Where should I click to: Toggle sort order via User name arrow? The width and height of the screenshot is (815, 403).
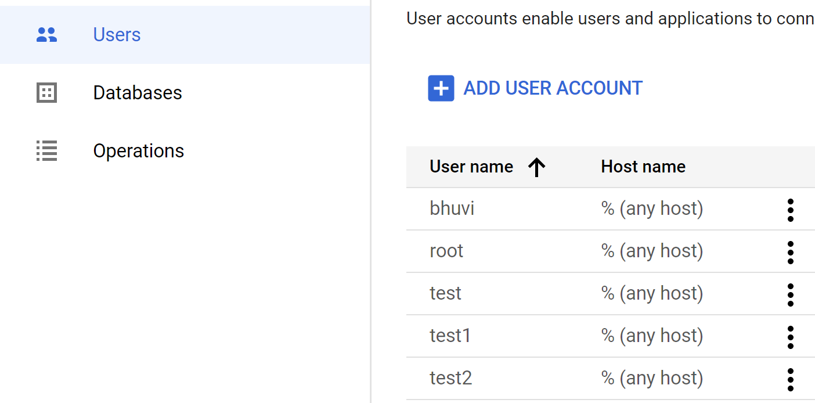coord(537,167)
